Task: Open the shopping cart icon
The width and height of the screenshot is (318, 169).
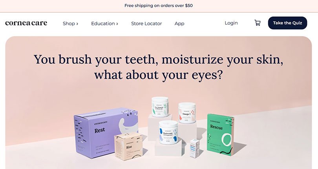Action: coord(258,23)
